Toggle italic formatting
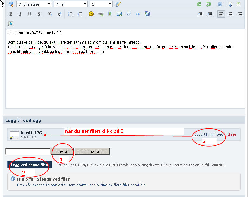The height and width of the screenshot is (197, 250). pos(20,14)
